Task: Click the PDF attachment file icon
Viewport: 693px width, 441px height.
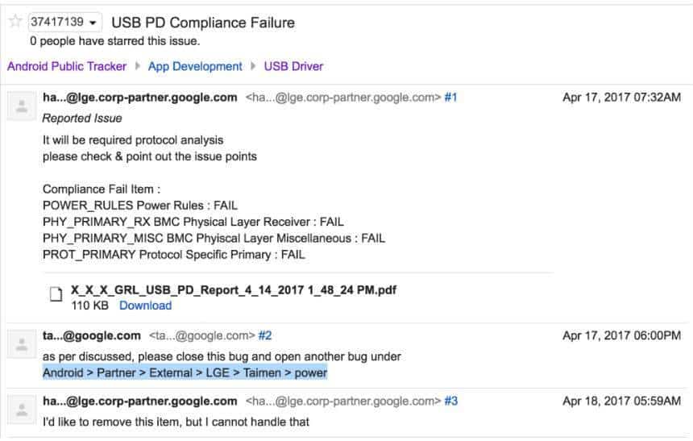Action: click(x=56, y=294)
